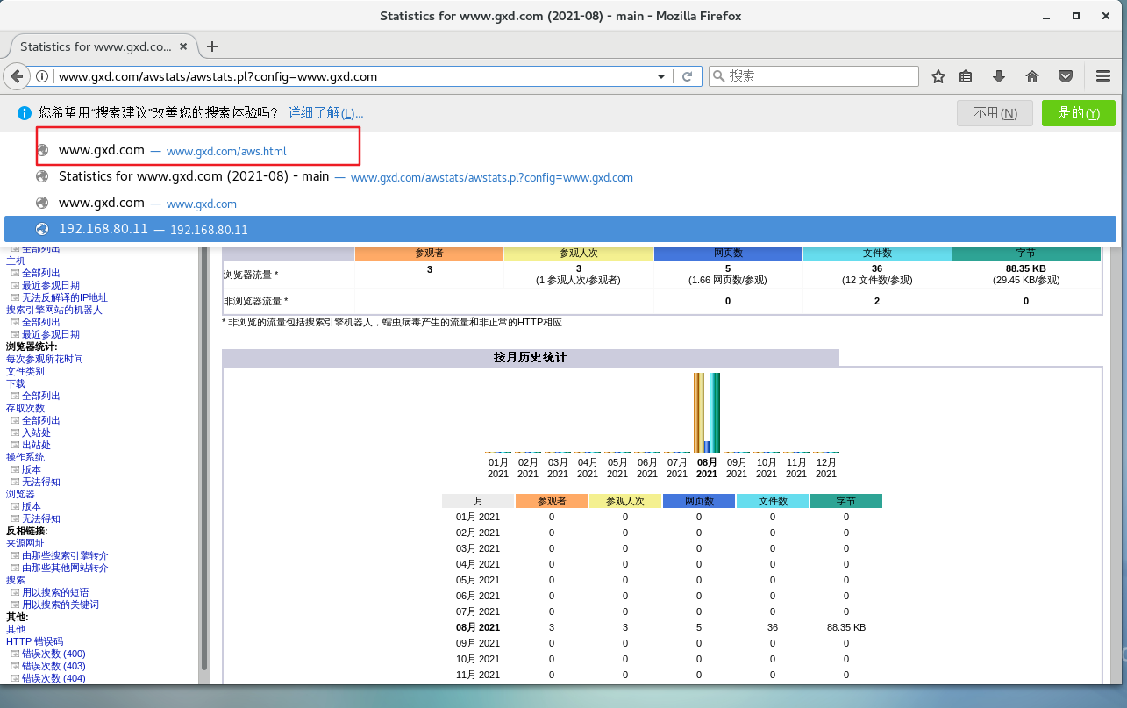Reload the current AWStats page

688,76
